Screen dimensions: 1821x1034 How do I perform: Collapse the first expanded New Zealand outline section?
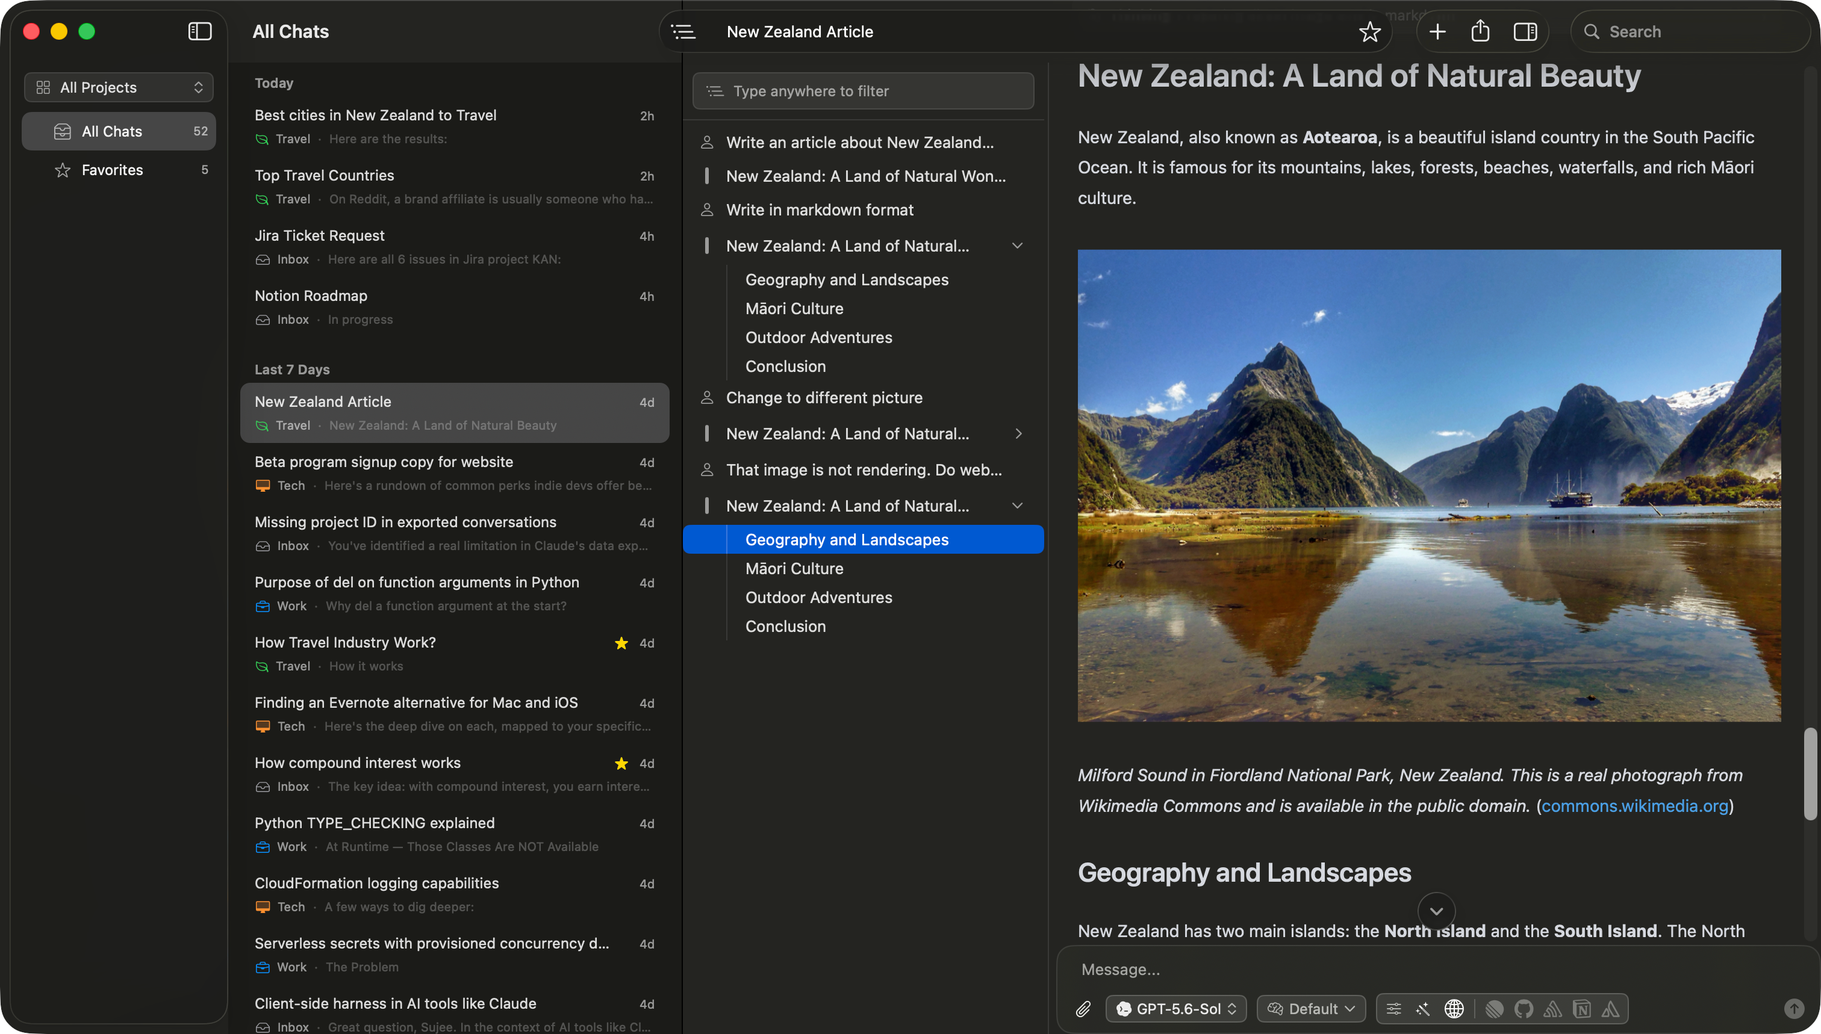1016,246
